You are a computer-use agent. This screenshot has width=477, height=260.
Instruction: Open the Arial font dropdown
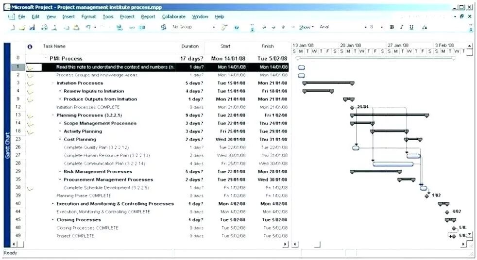[366, 27]
